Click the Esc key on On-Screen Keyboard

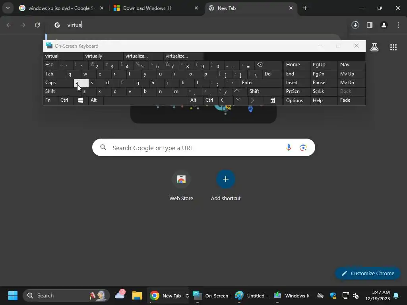pos(50,65)
